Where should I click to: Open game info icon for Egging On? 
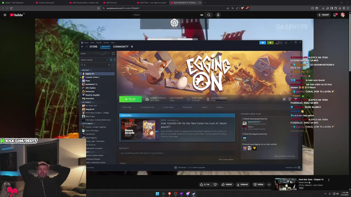coord(289,99)
